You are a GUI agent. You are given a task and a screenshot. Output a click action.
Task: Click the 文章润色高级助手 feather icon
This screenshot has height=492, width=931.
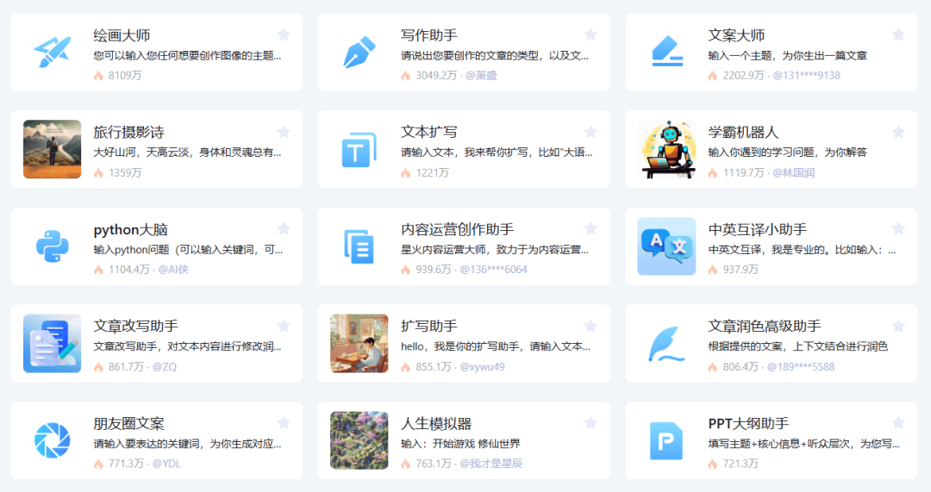tap(666, 344)
